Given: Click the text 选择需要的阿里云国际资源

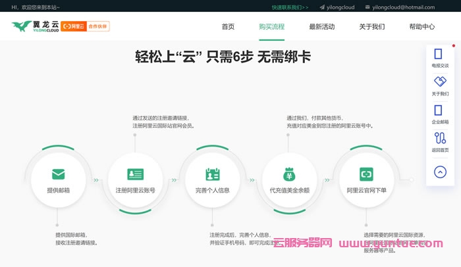Looking at the screenshot, I should [394, 235].
